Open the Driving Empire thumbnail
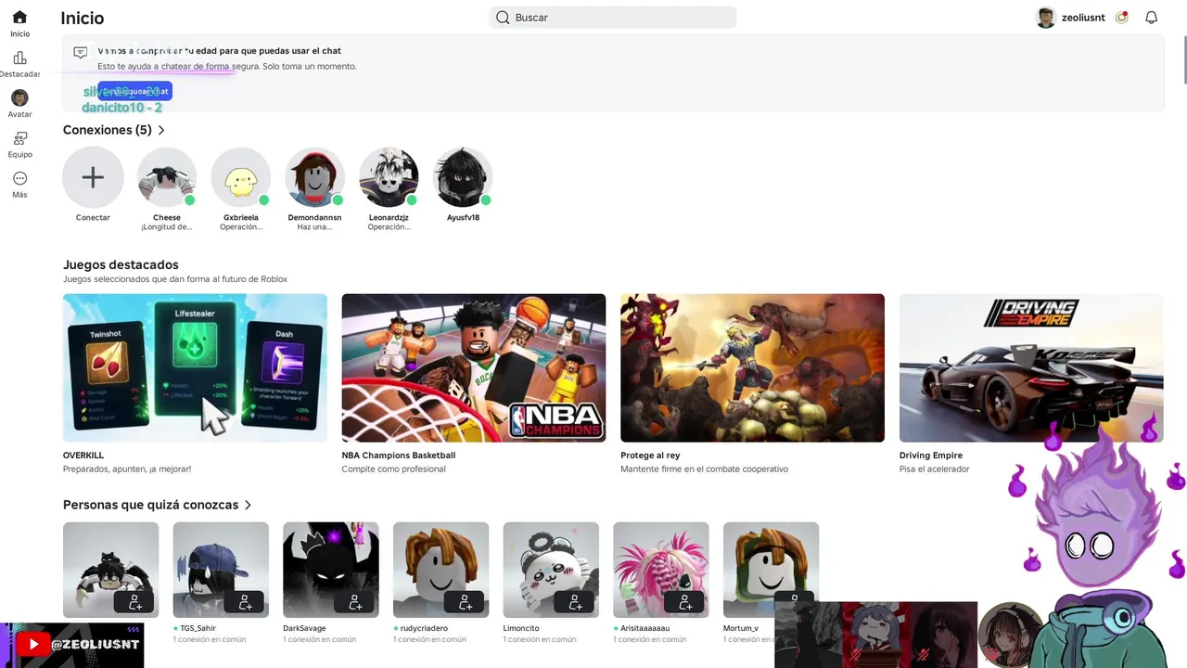Screen dimensions: 1187x668 click(1031, 367)
